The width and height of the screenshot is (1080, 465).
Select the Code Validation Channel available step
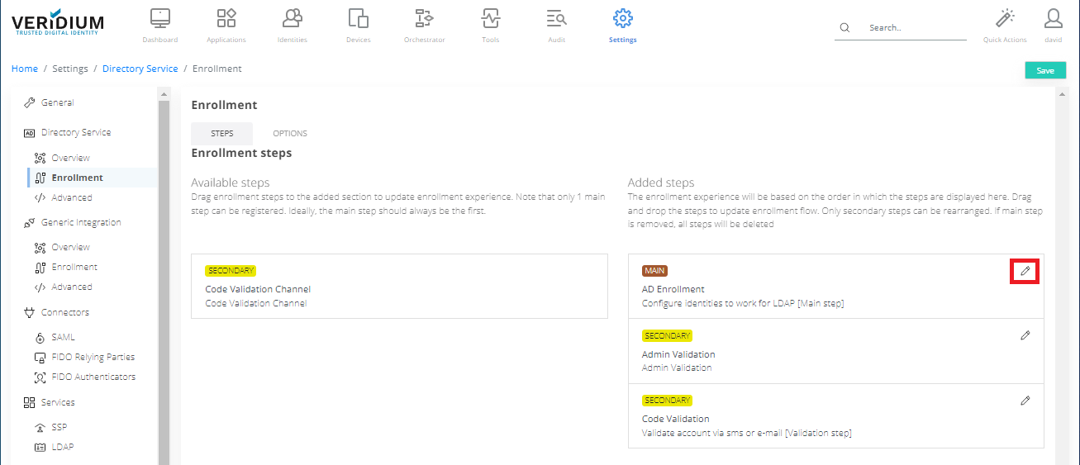pos(399,287)
